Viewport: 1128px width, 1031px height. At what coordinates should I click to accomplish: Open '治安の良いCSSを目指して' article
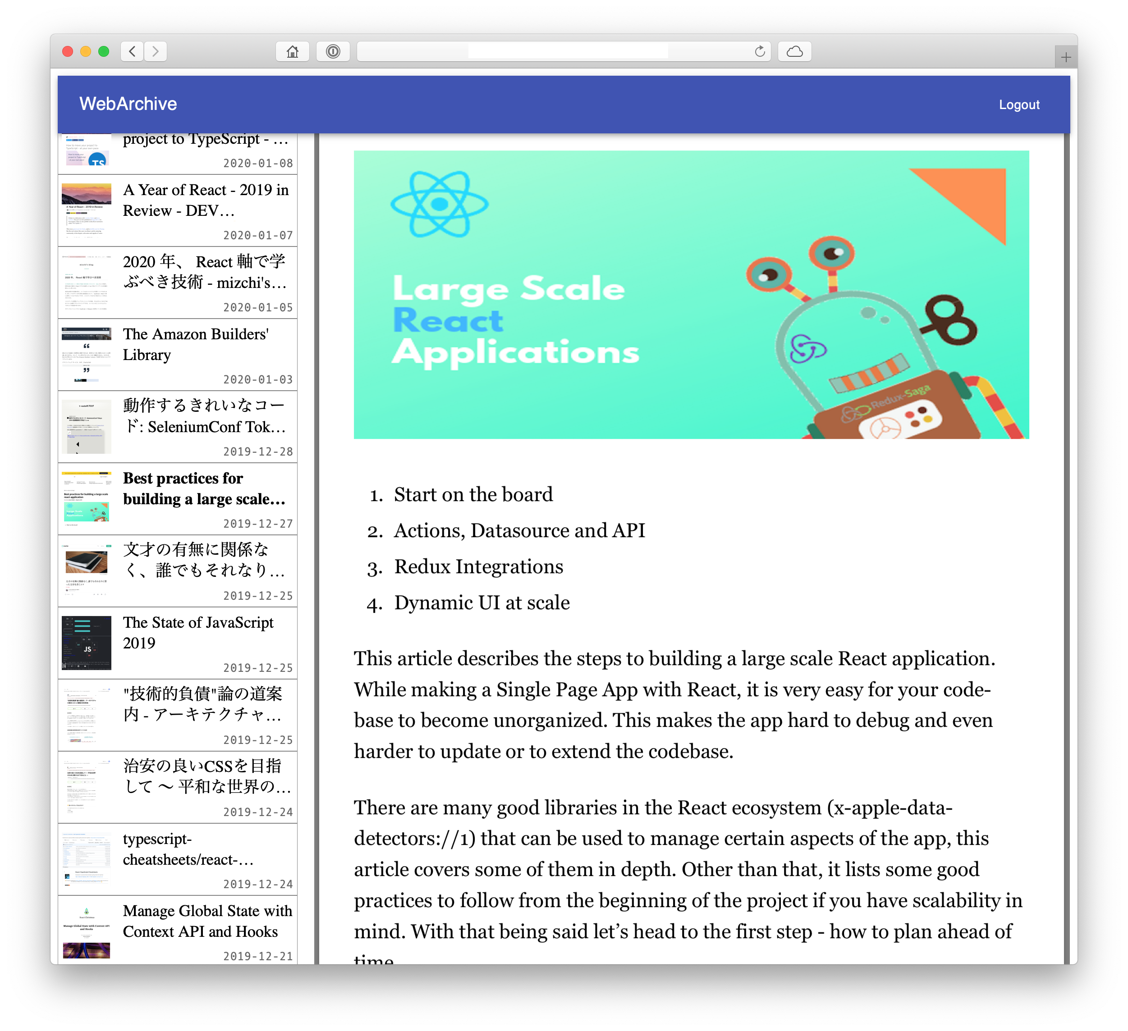(x=177, y=788)
